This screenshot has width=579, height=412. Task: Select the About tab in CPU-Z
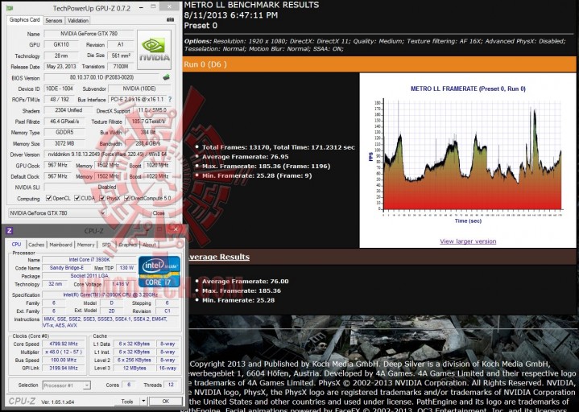(149, 245)
